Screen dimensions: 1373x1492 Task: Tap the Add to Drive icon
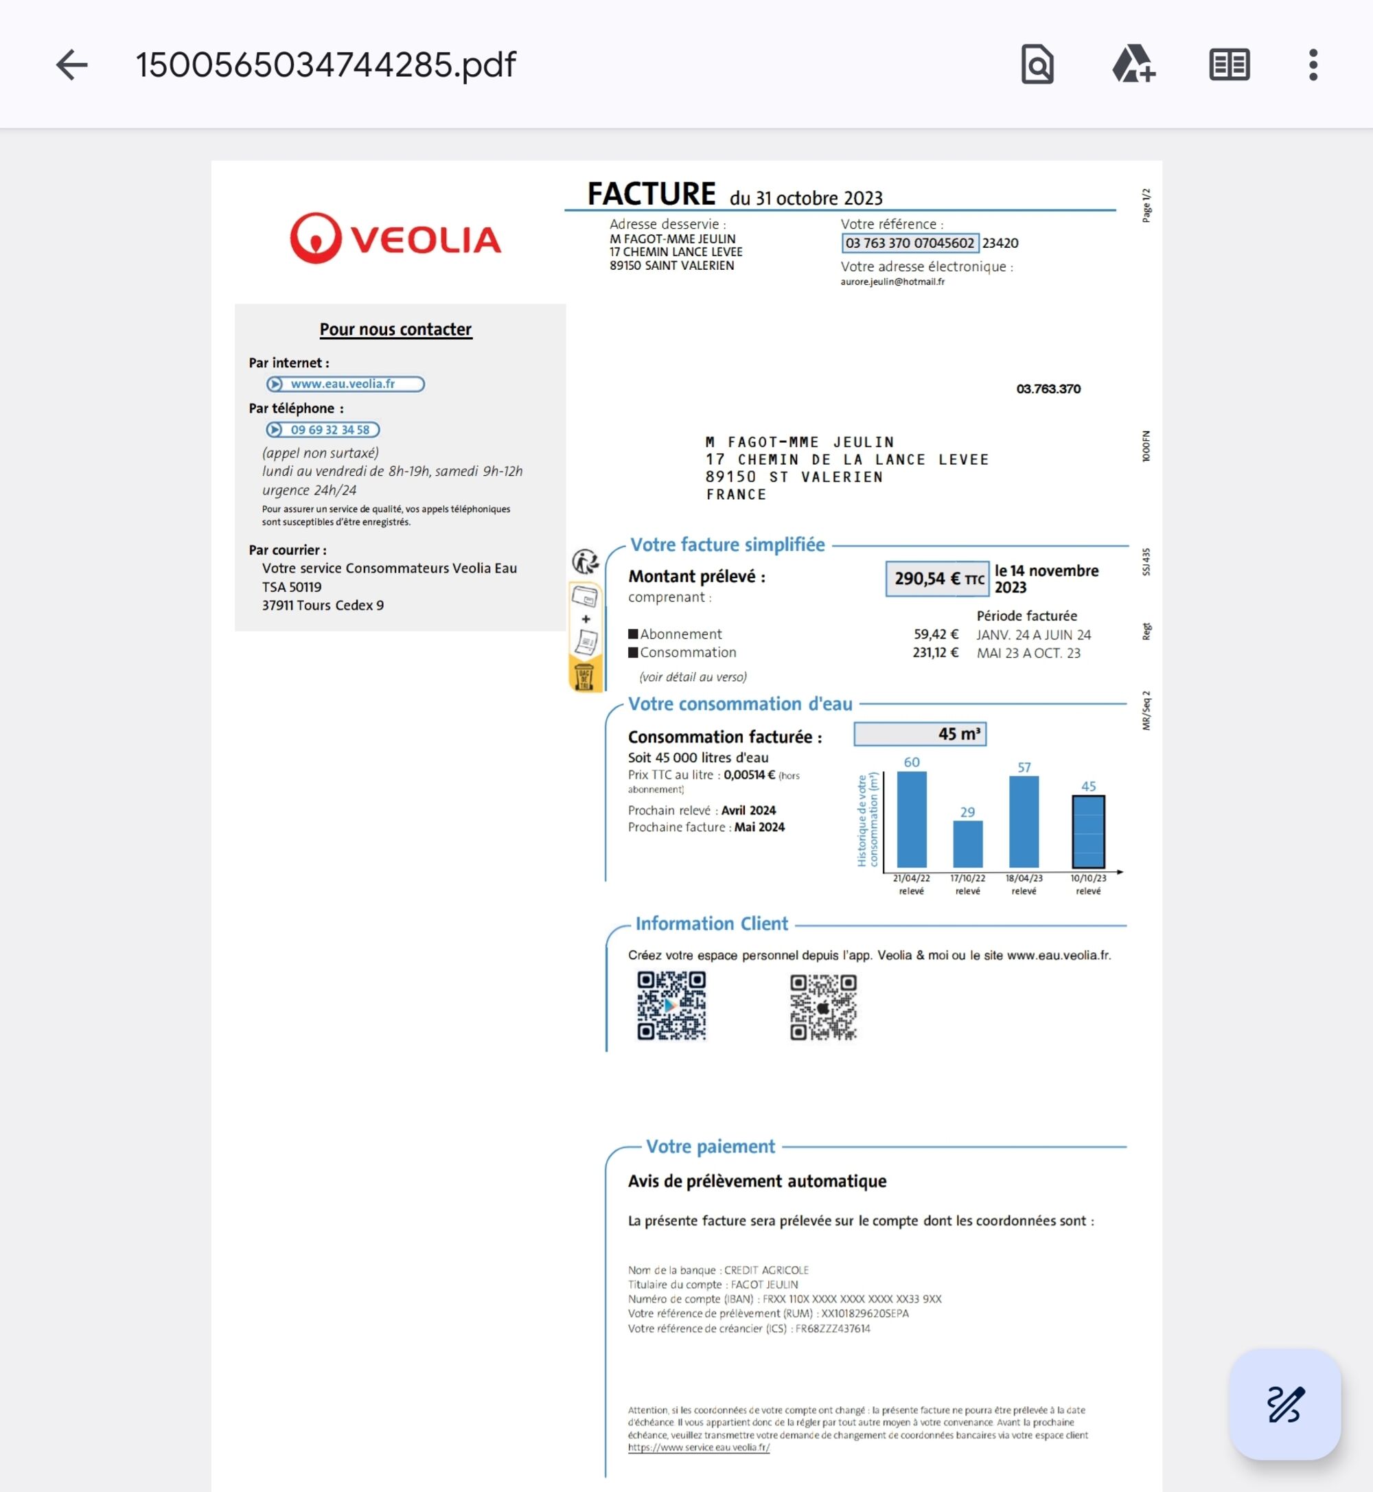1133,65
